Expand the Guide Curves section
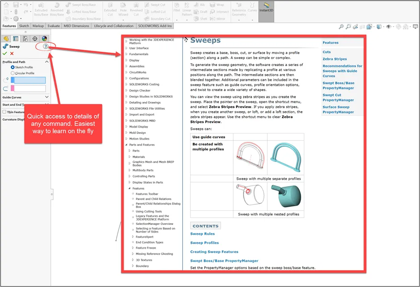This screenshot has height=287, width=420. (x=46, y=96)
